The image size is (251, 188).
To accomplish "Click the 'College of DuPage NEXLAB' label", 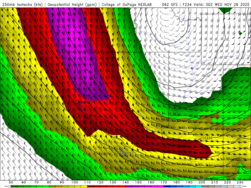I will click(x=126, y=5).
